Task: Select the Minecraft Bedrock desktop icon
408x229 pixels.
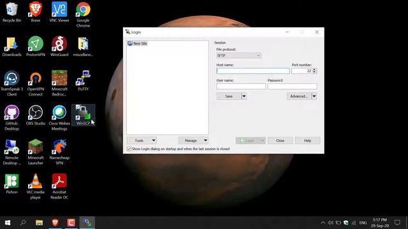Action: pyautogui.click(x=59, y=83)
